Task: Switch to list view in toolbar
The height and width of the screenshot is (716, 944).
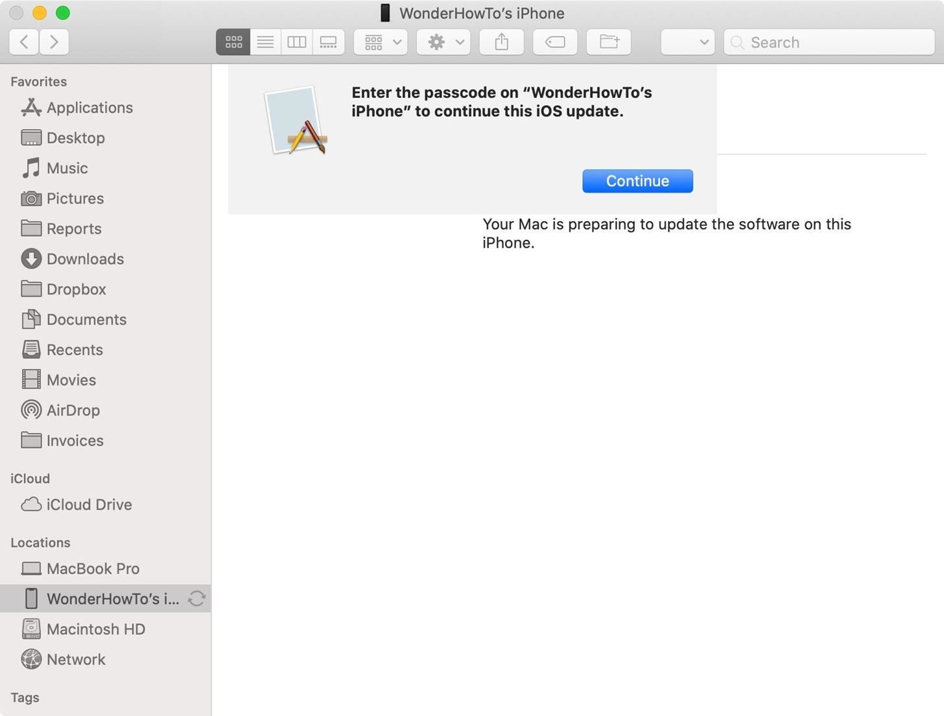Action: [x=265, y=42]
